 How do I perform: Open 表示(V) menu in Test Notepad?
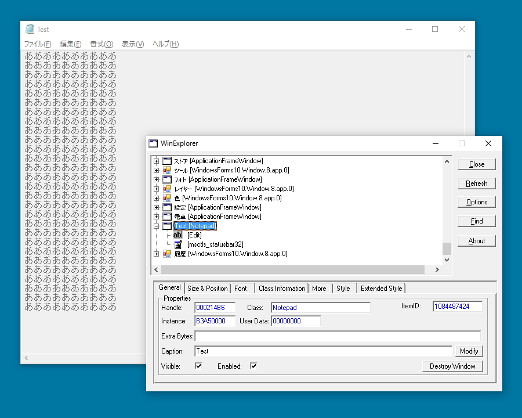133,44
